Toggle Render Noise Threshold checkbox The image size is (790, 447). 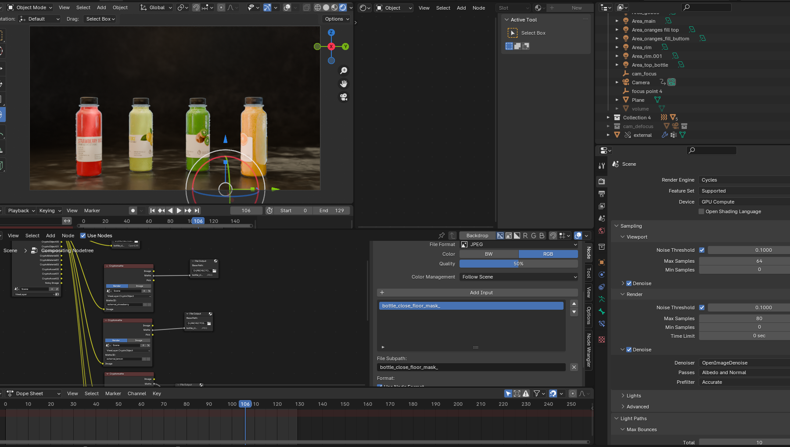click(x=702, y=308)
